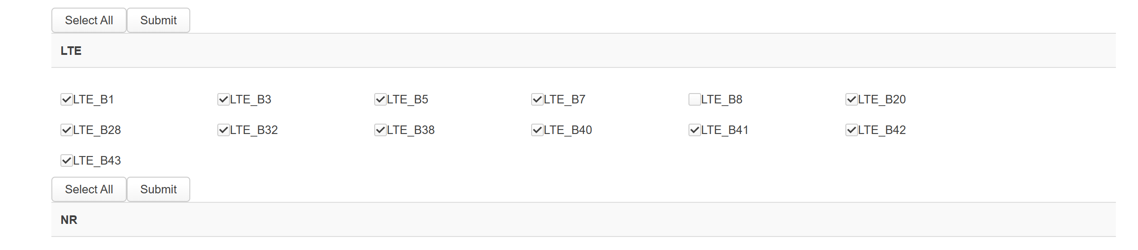Click the LTE_B8 label text
The image size is (1138, 250).
[x=721, y=99]
